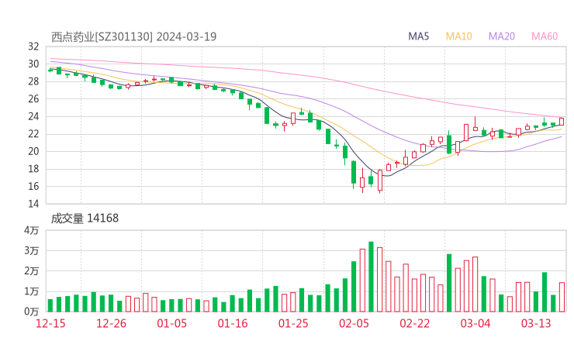574x341 pixels.
Task: Click the price axis value 18
Action: point(33,169)
